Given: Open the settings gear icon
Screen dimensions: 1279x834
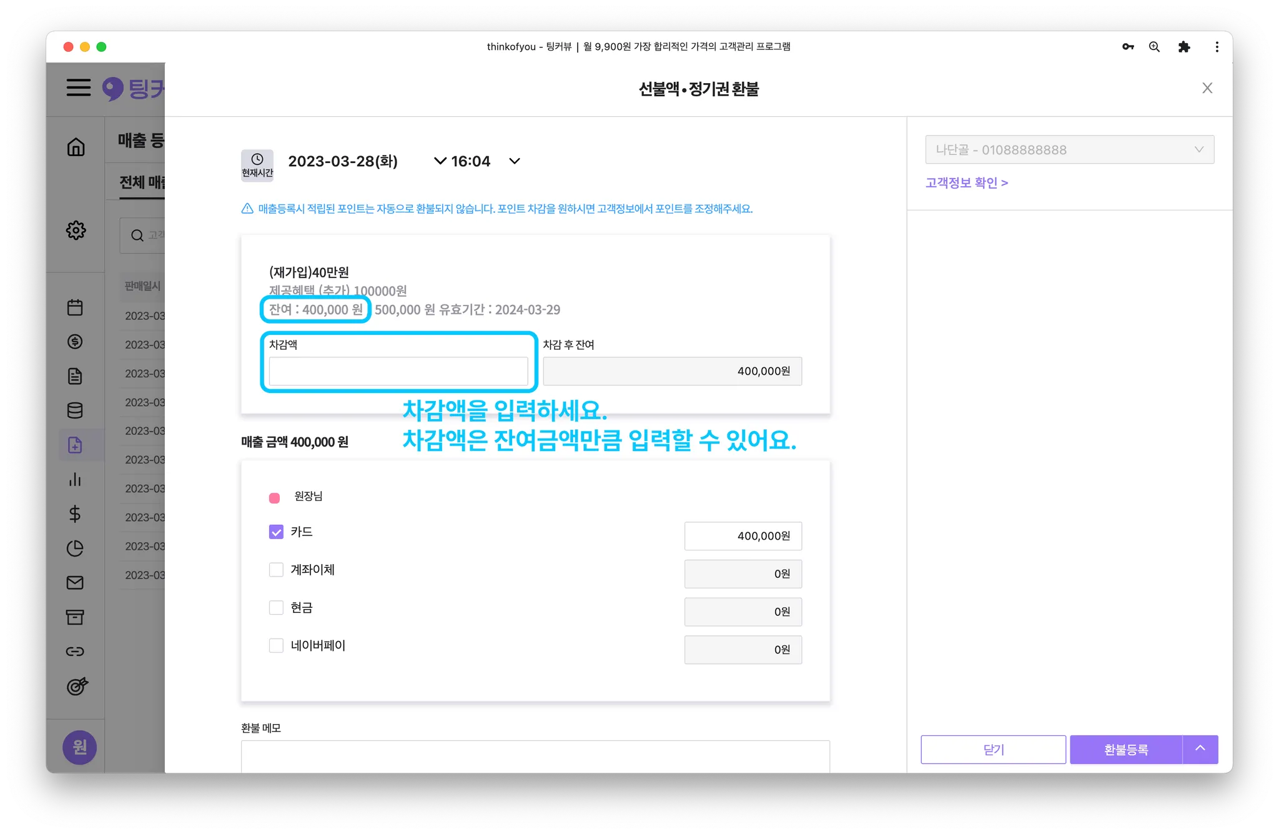Looking at the screenshot, I should click(76, 230).
